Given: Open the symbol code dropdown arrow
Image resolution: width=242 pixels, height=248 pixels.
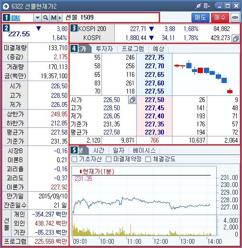Looking at the screenshot, I should pos(38,18).
